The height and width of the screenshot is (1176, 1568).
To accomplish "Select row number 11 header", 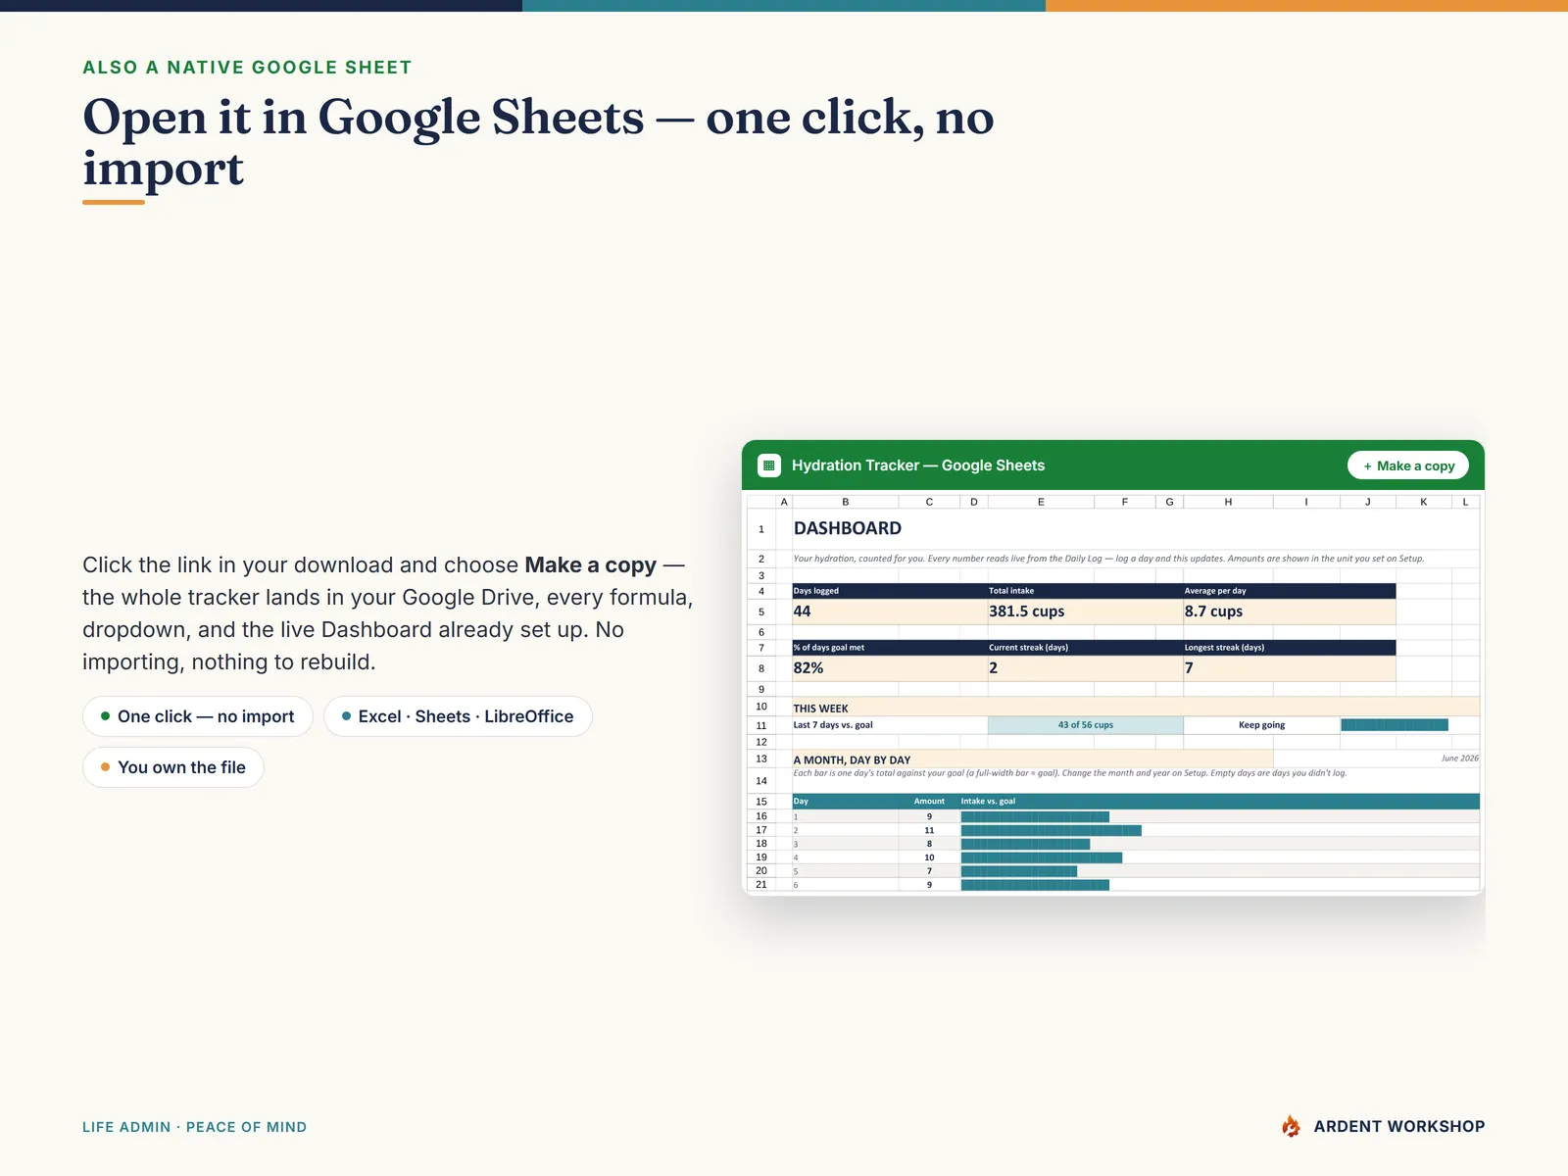I will (761, 725).
